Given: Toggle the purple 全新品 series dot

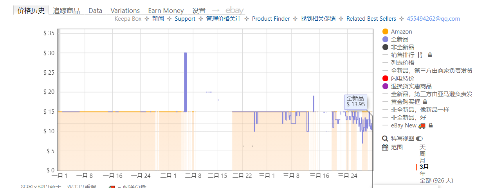Looking at the screenshot, I should point(385,39).
